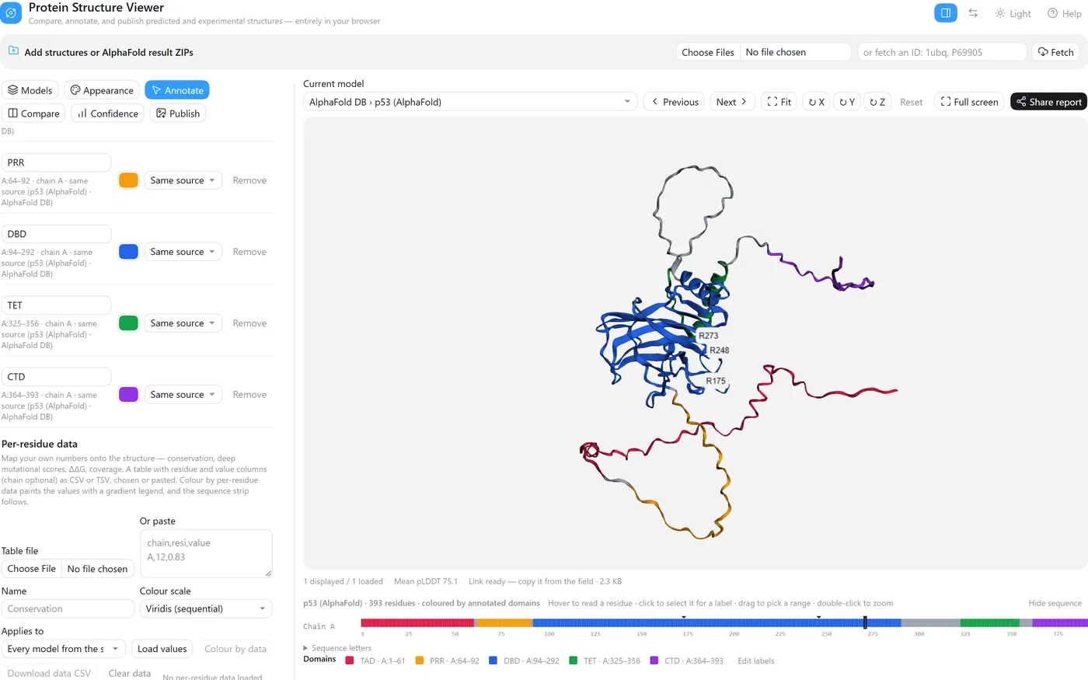
Task: Open the Compare tab
Action: click(x=33, y=113)
